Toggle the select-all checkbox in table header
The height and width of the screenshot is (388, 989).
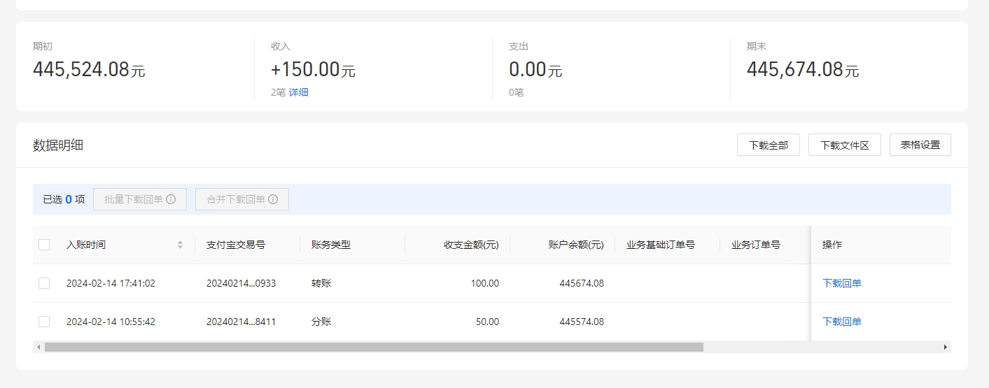pyautogui.click(x=44, y=245)
